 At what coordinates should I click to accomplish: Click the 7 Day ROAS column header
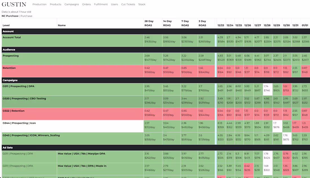(185, 23)
